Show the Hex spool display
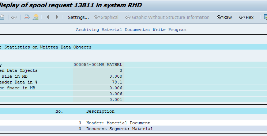The image size is (267, 136). click(x=246, y=17)
